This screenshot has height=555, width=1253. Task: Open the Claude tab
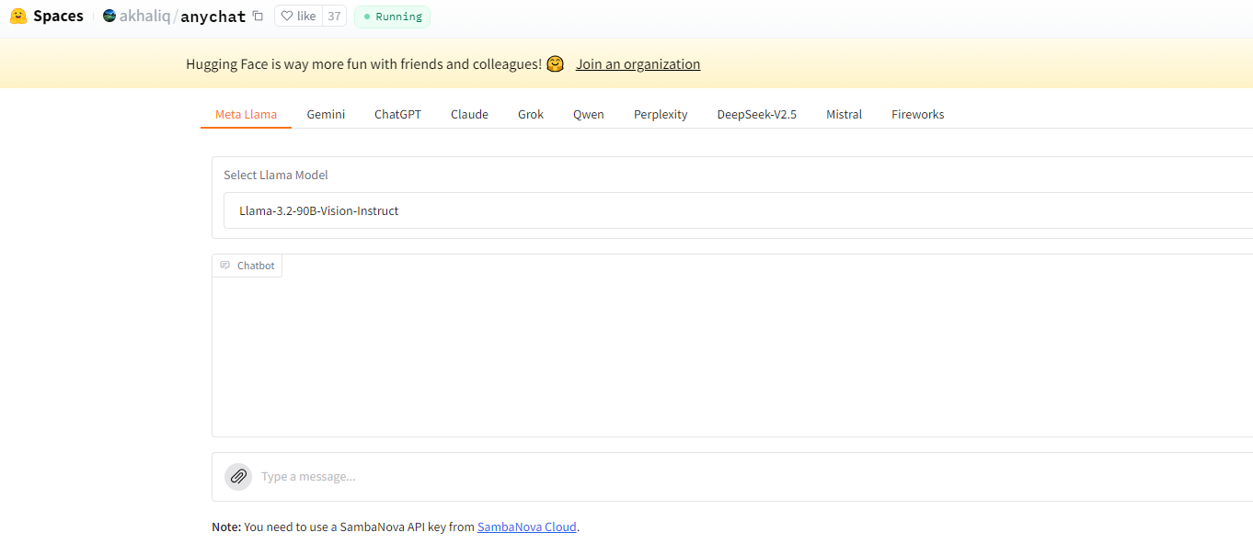click(469, 114)
